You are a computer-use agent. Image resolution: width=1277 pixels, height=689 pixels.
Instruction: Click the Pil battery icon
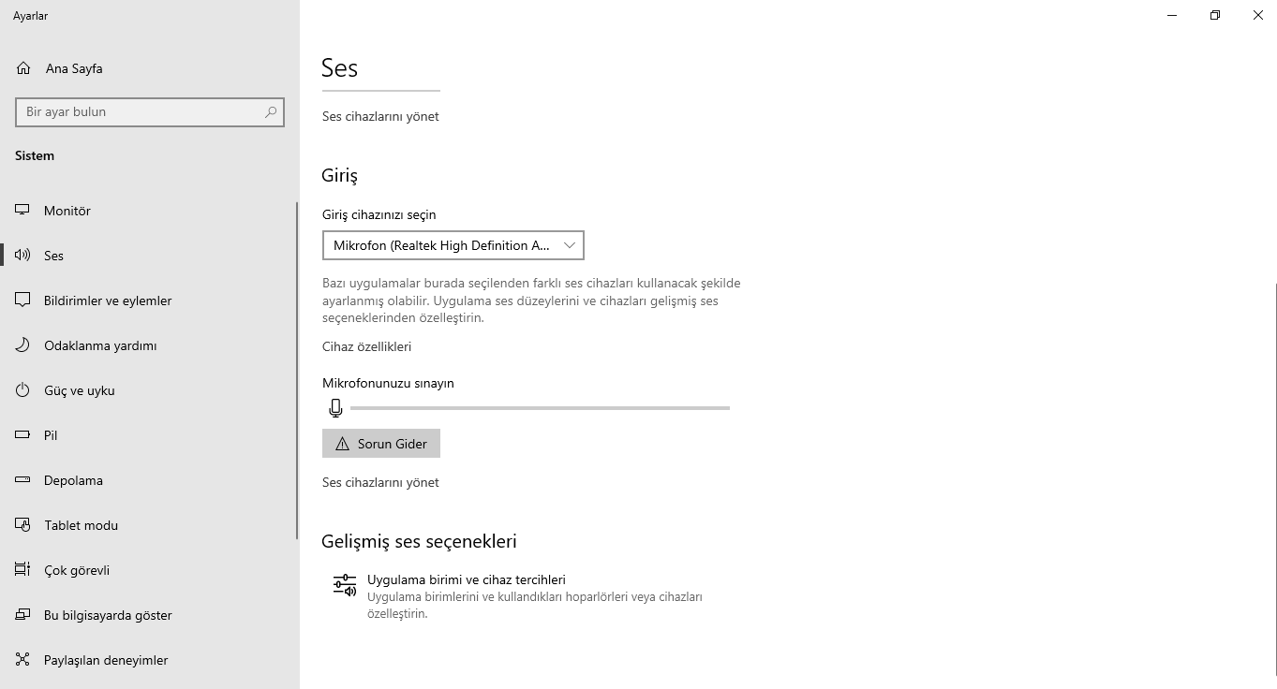[23, 435]
